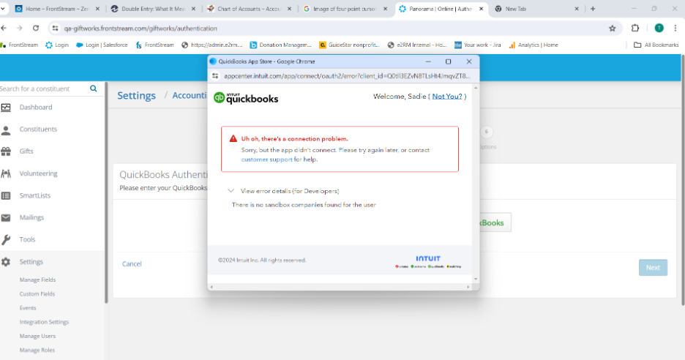Click the Search for a constituent field

44,89
